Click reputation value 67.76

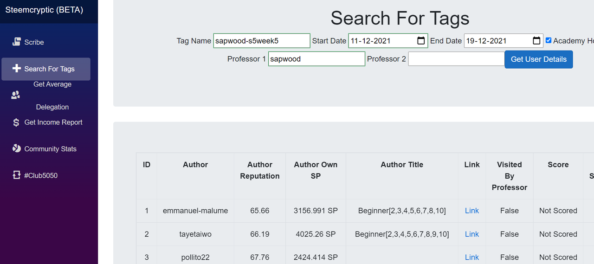coord(260,257)
